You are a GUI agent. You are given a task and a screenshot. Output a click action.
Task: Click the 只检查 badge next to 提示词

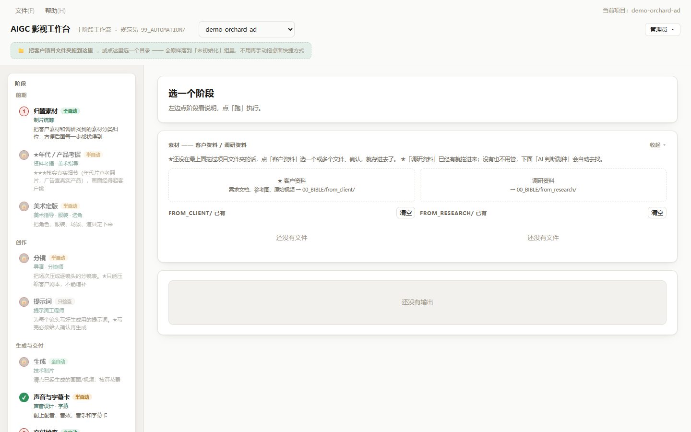click(x=65, y=301)
